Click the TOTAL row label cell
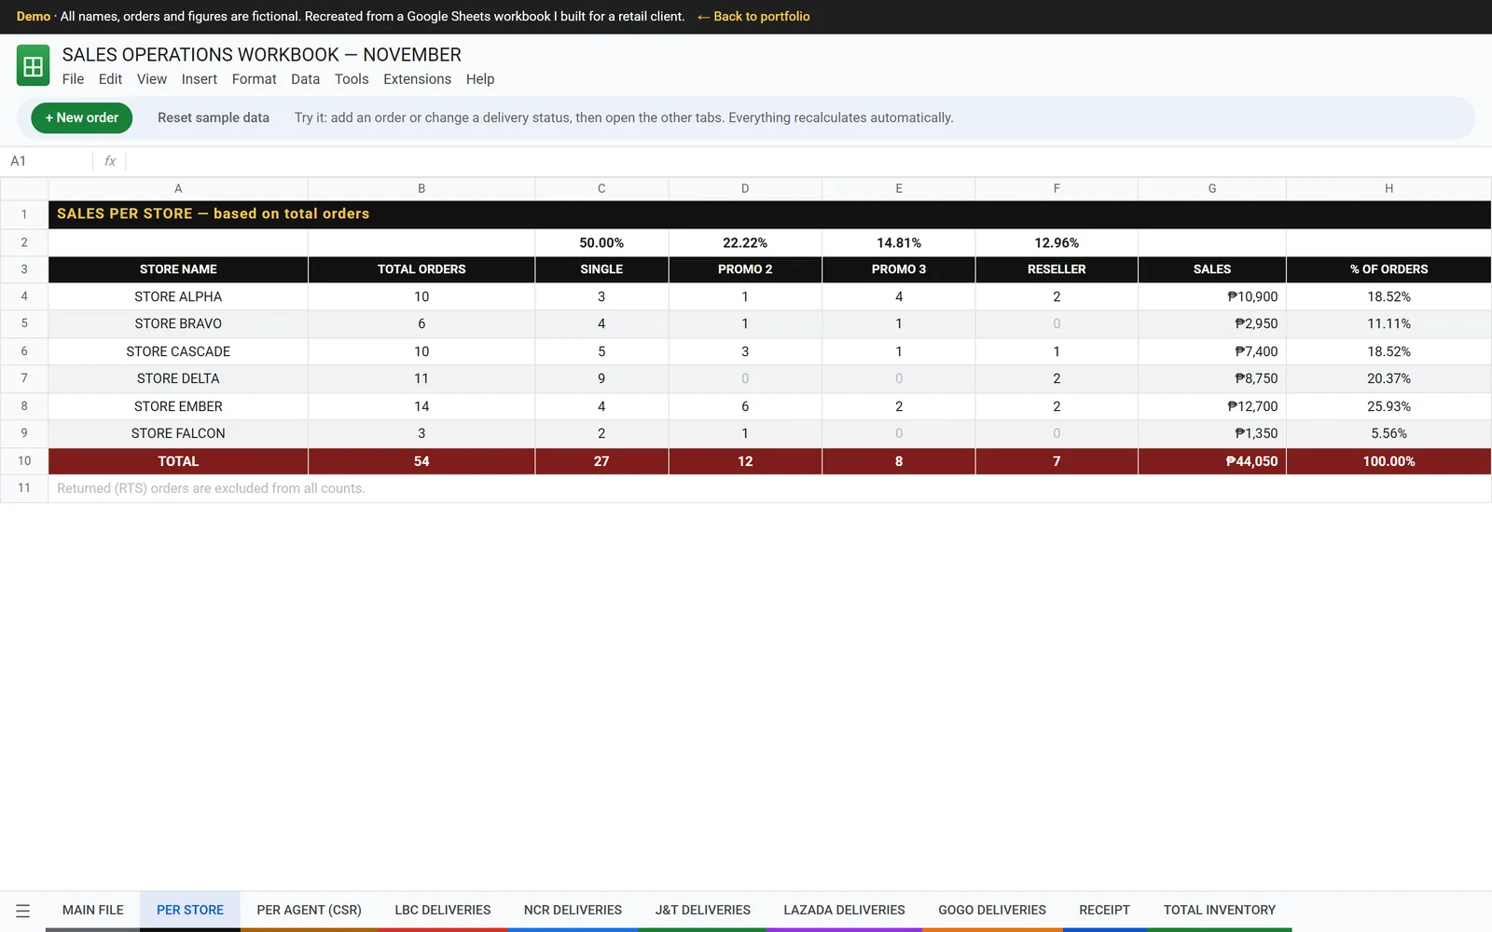This screenshot has width=1492, height=932. (178, 461)
